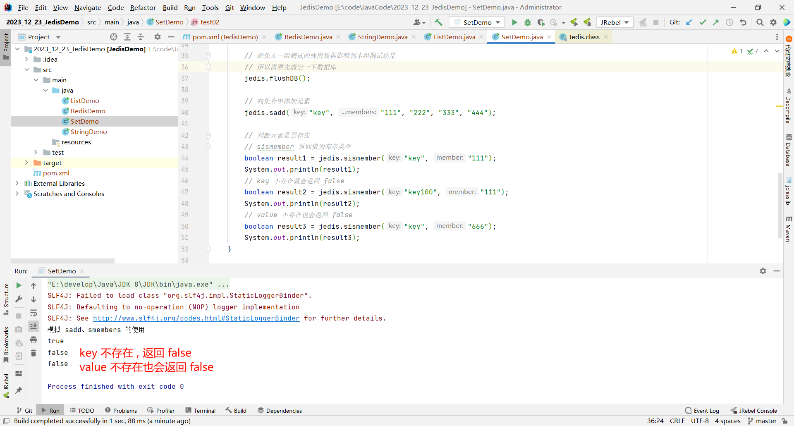Build project with the hammer icon
This screenshot has width=794, height=426.
point(438,22)
